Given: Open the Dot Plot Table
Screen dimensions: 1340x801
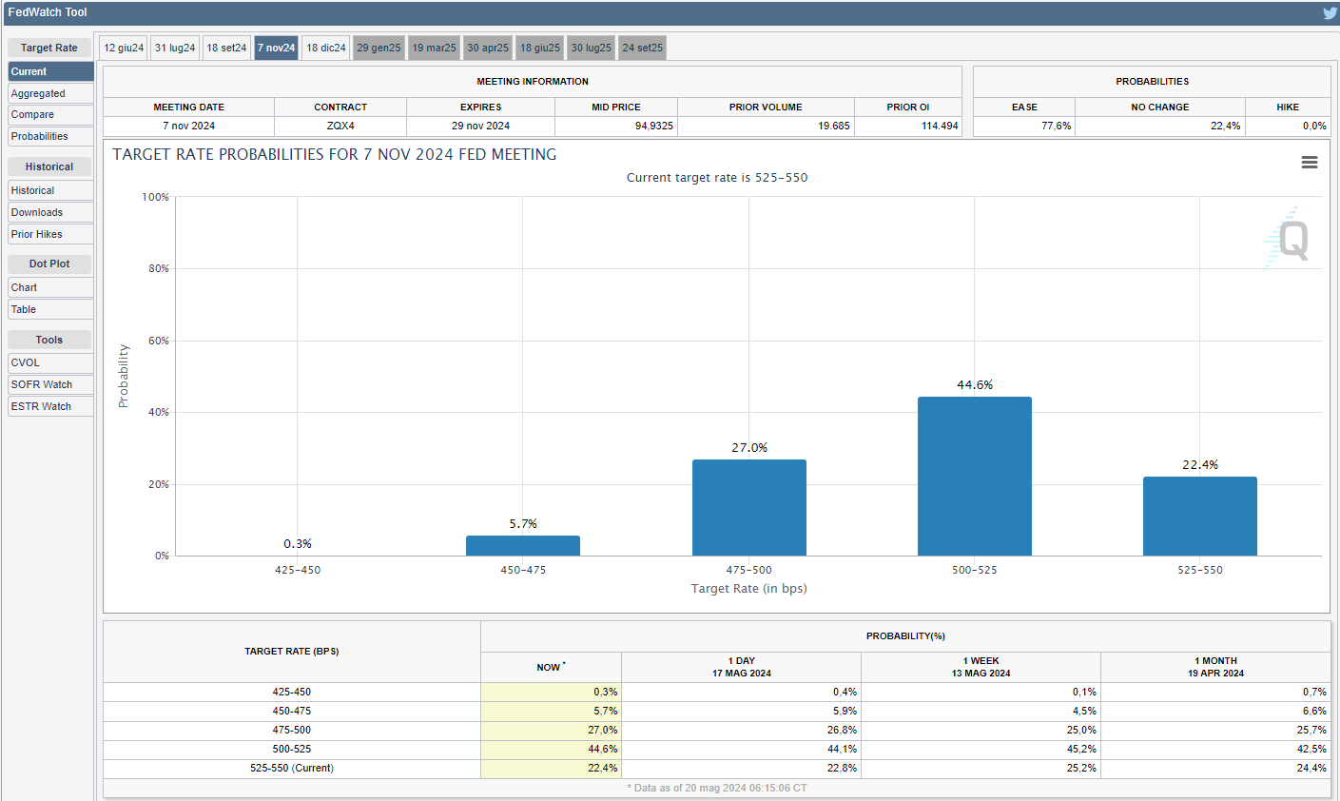Looking at the screenshot, I should pos(50,309).
